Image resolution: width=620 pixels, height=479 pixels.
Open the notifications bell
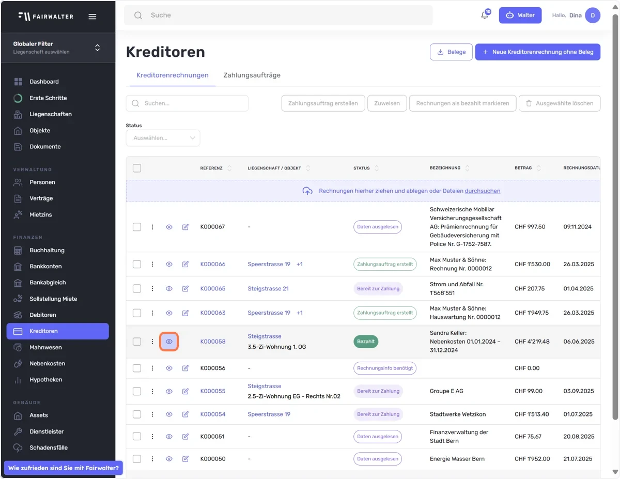pyautogui.click(x=485, y=15)
